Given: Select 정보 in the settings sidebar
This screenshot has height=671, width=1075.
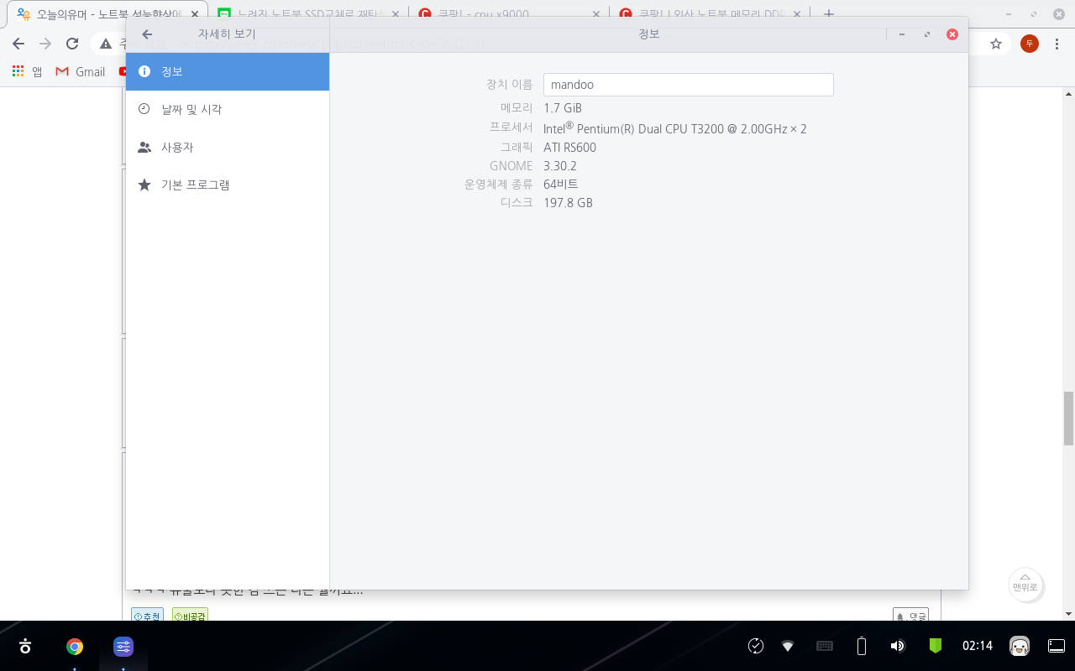Looking at the screenshot, I should 227,71.
